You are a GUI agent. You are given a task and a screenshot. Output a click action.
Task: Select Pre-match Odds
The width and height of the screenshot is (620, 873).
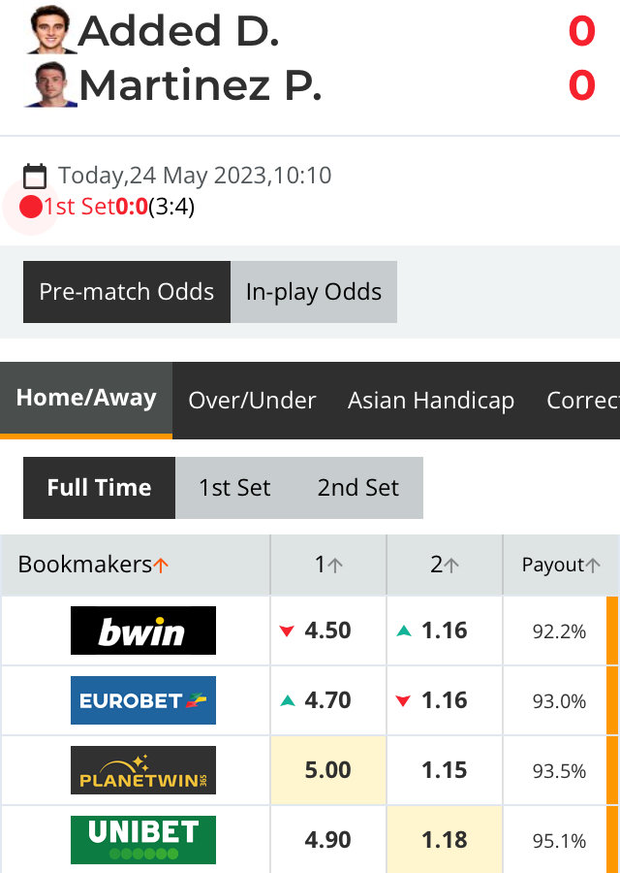pyautogui.click(x=127, y=292)
